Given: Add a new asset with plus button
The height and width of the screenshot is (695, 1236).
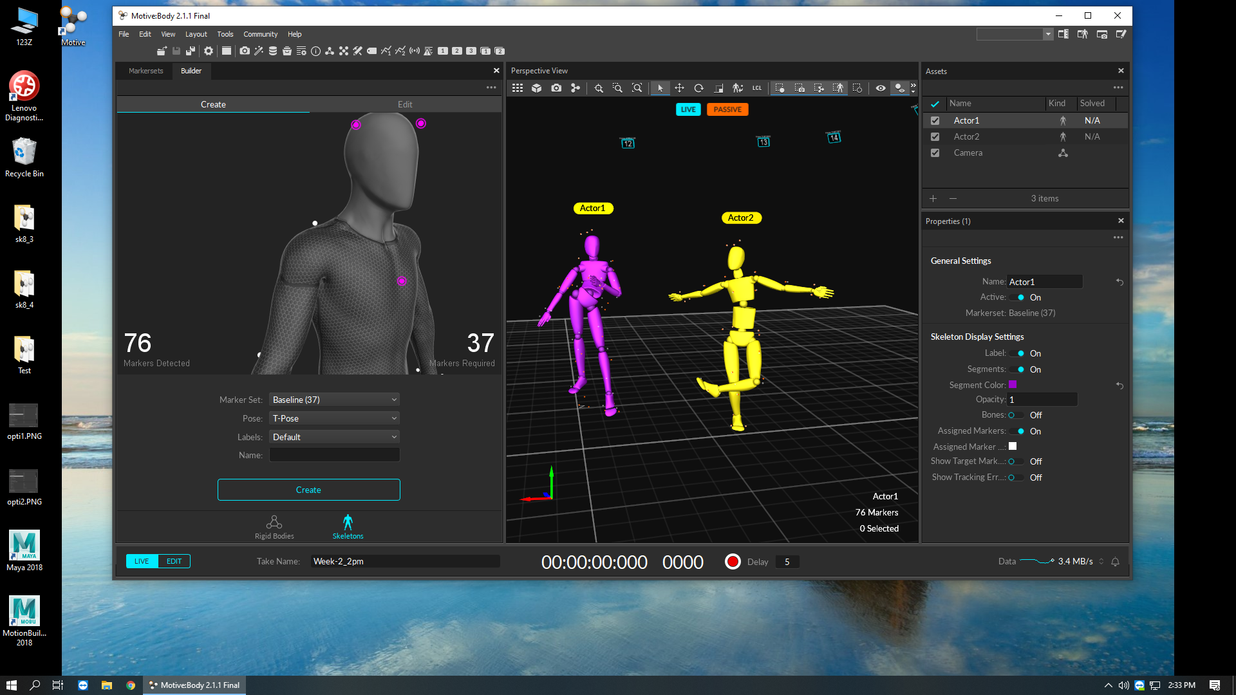Looking at the screenshot, I should click(x=933, y=198).
